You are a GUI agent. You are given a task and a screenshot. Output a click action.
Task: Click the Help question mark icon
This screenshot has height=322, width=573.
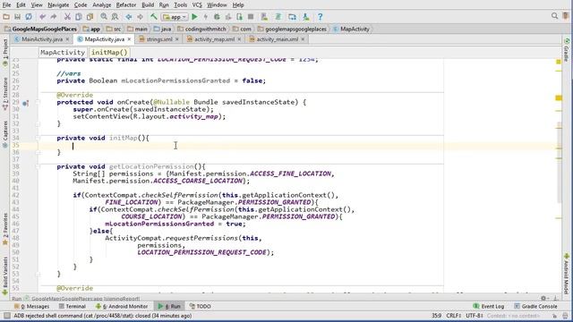pos(321,17)
